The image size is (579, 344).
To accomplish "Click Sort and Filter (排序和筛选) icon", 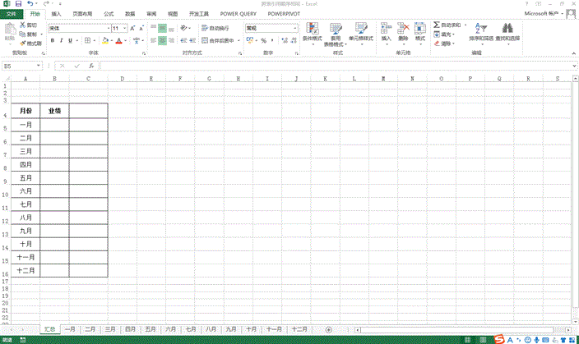I will pyautogui.click(x=482, y=32).
